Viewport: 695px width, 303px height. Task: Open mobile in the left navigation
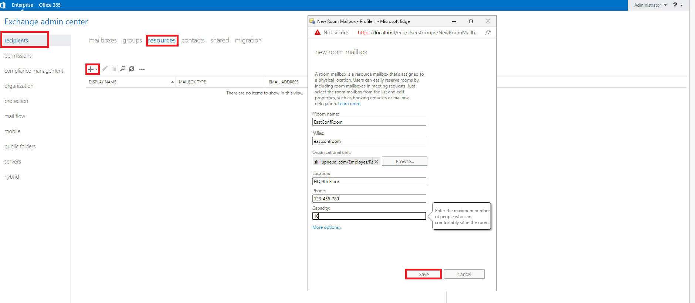pos(13,131)
